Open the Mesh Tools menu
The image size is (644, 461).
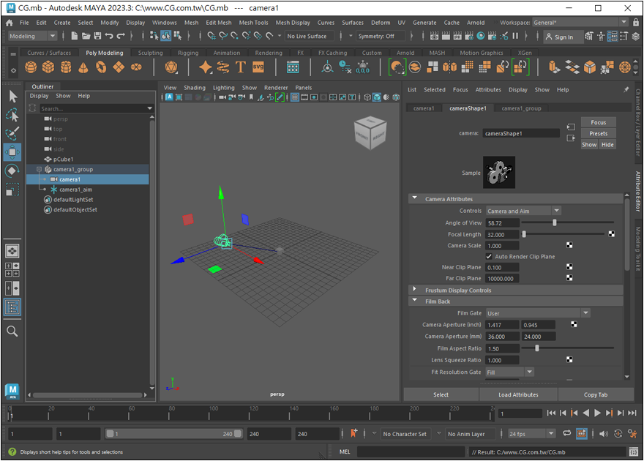click(x=253, y=23)
